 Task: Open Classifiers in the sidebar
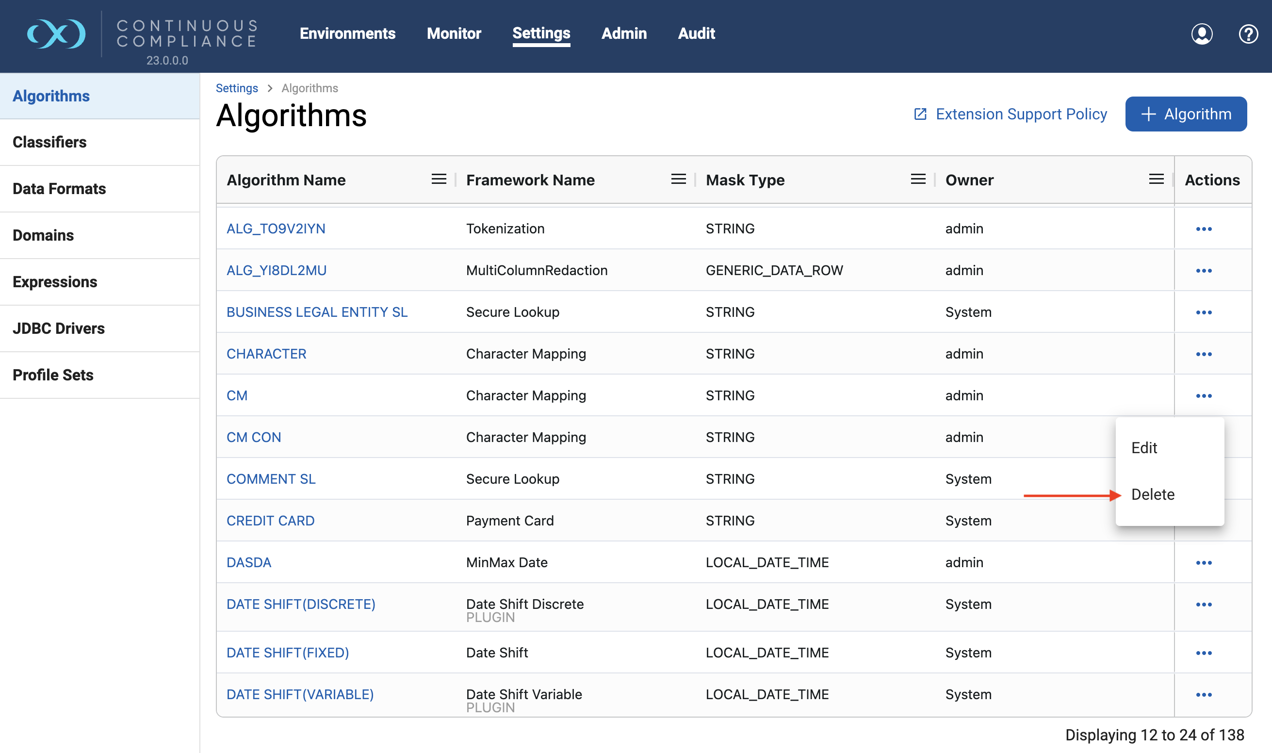(x=49, y=142)
